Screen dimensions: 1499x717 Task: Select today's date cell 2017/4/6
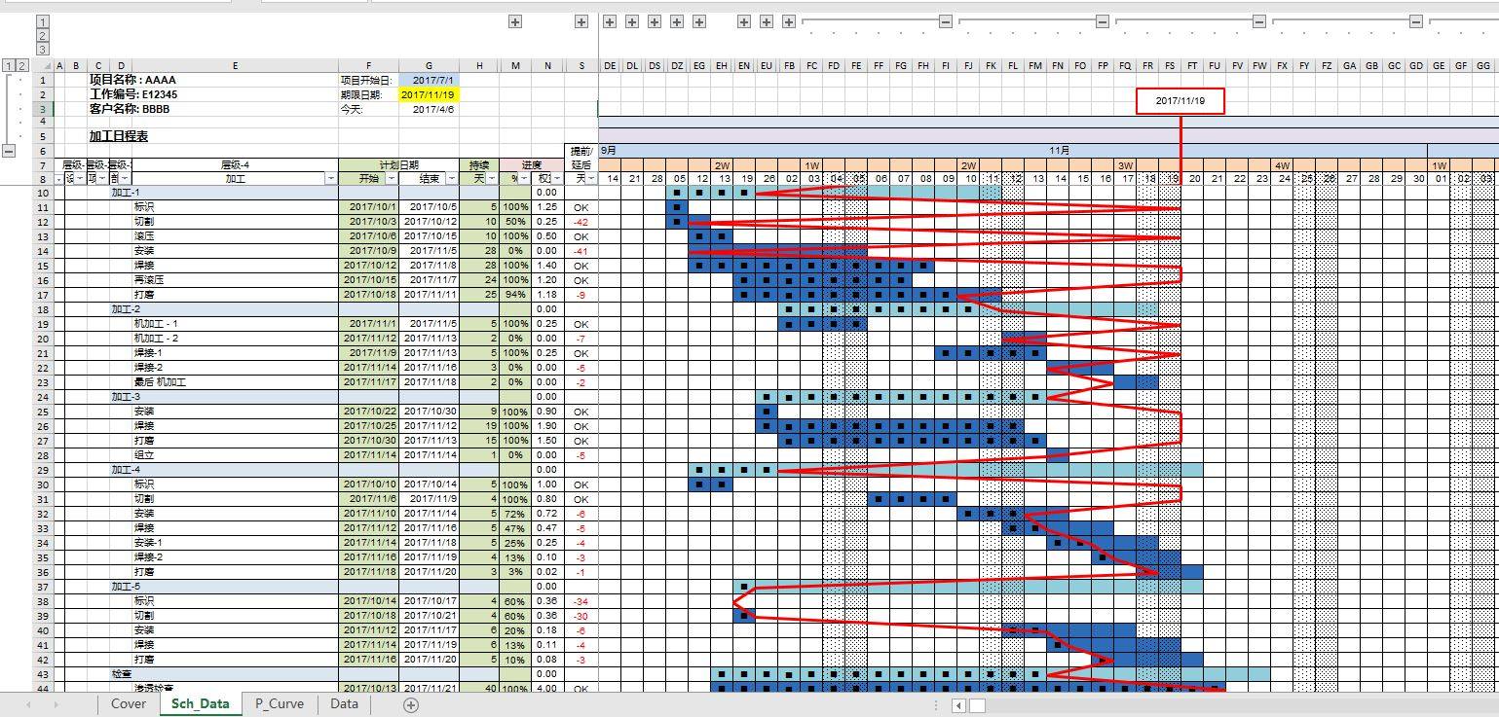(429, 110)
